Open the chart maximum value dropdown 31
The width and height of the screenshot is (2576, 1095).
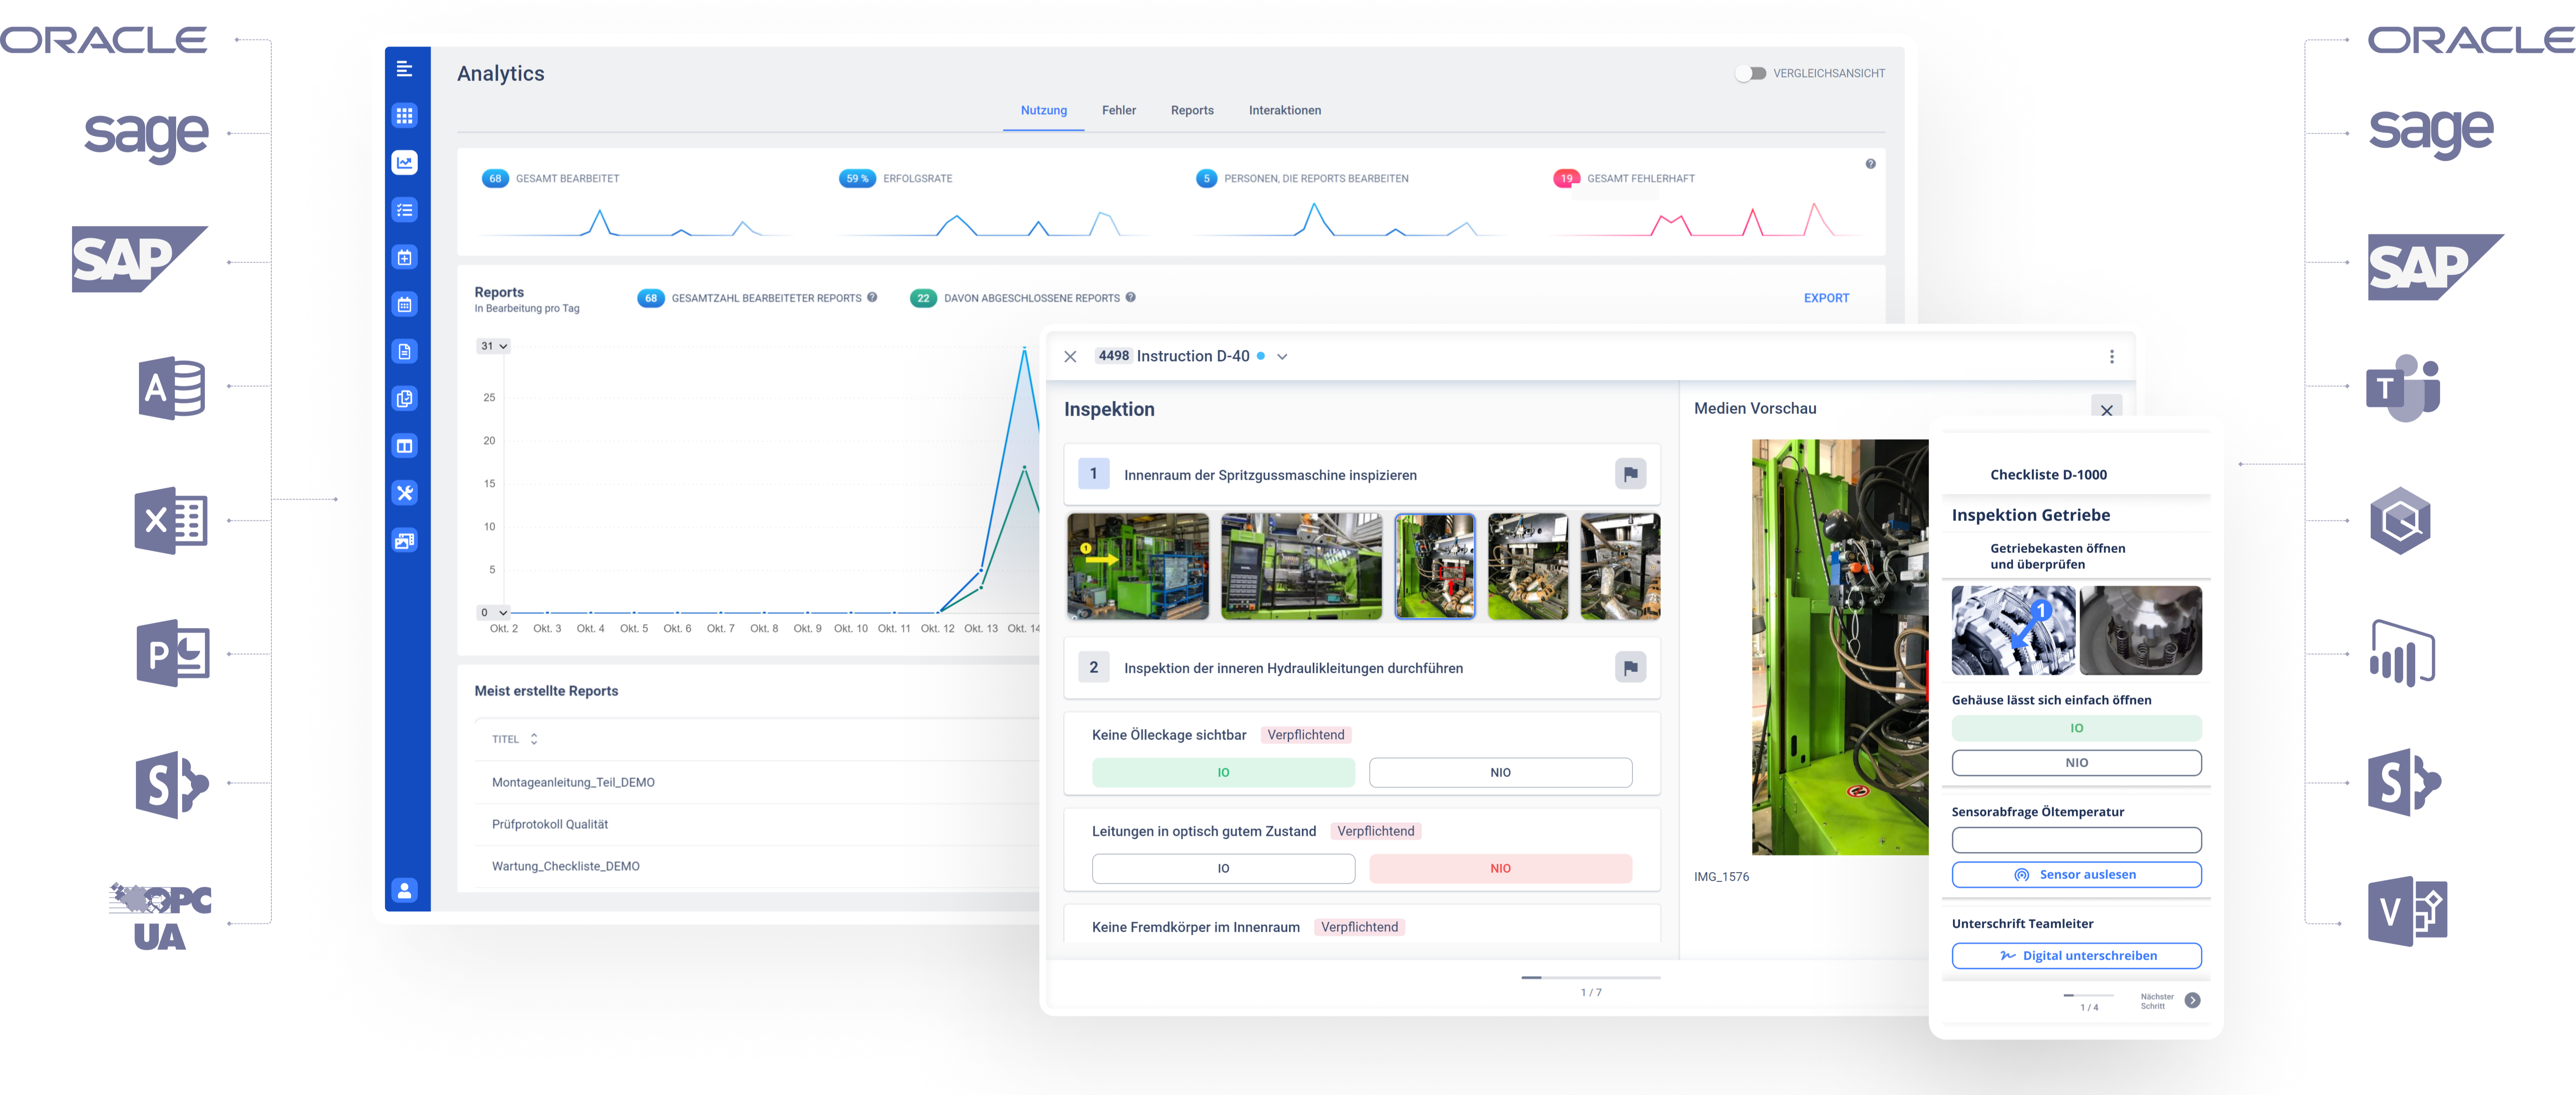(494, 347)
